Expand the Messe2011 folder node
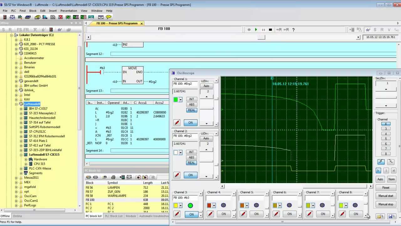Image resolution: width=401 pixels, height=226 pixels. tap(16, 178)
